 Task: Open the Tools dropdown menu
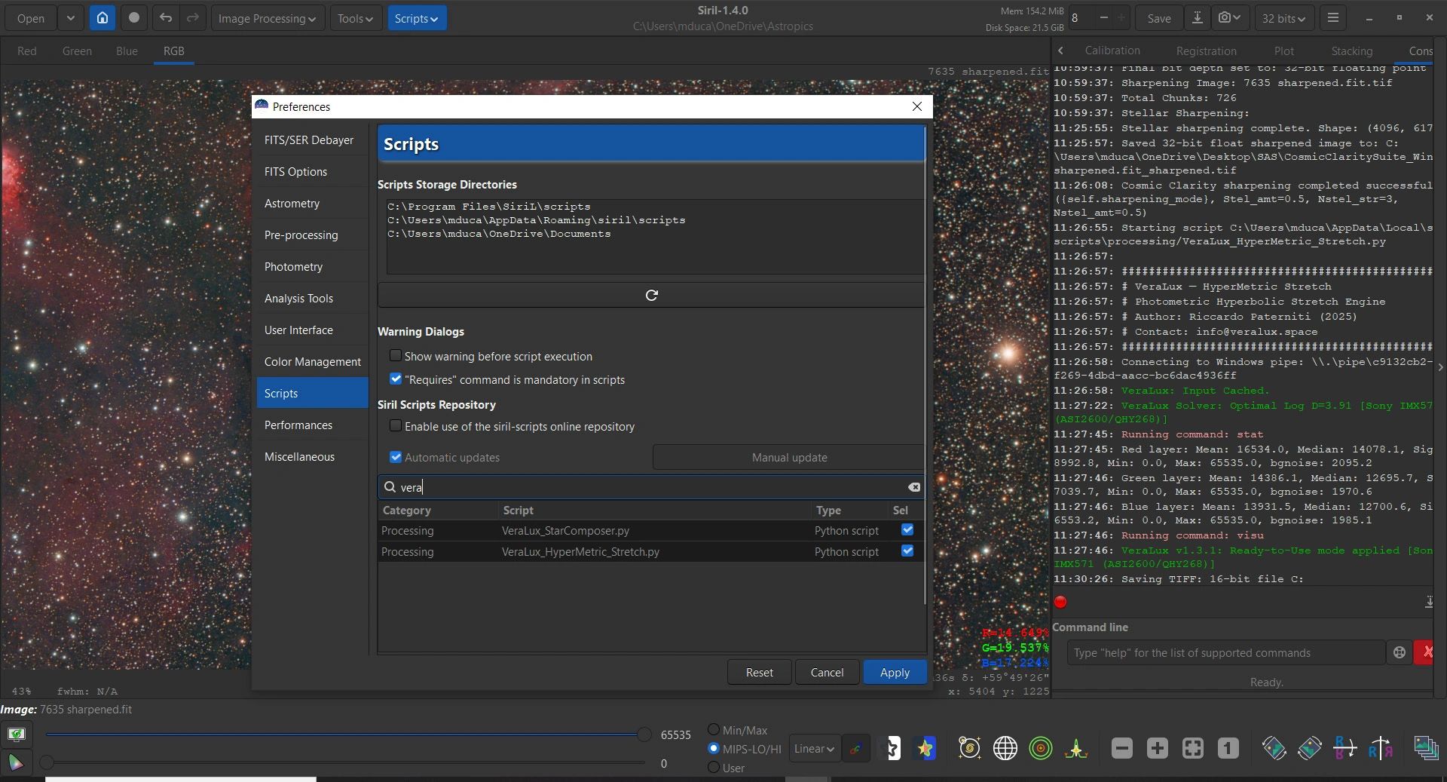[356, 18]
